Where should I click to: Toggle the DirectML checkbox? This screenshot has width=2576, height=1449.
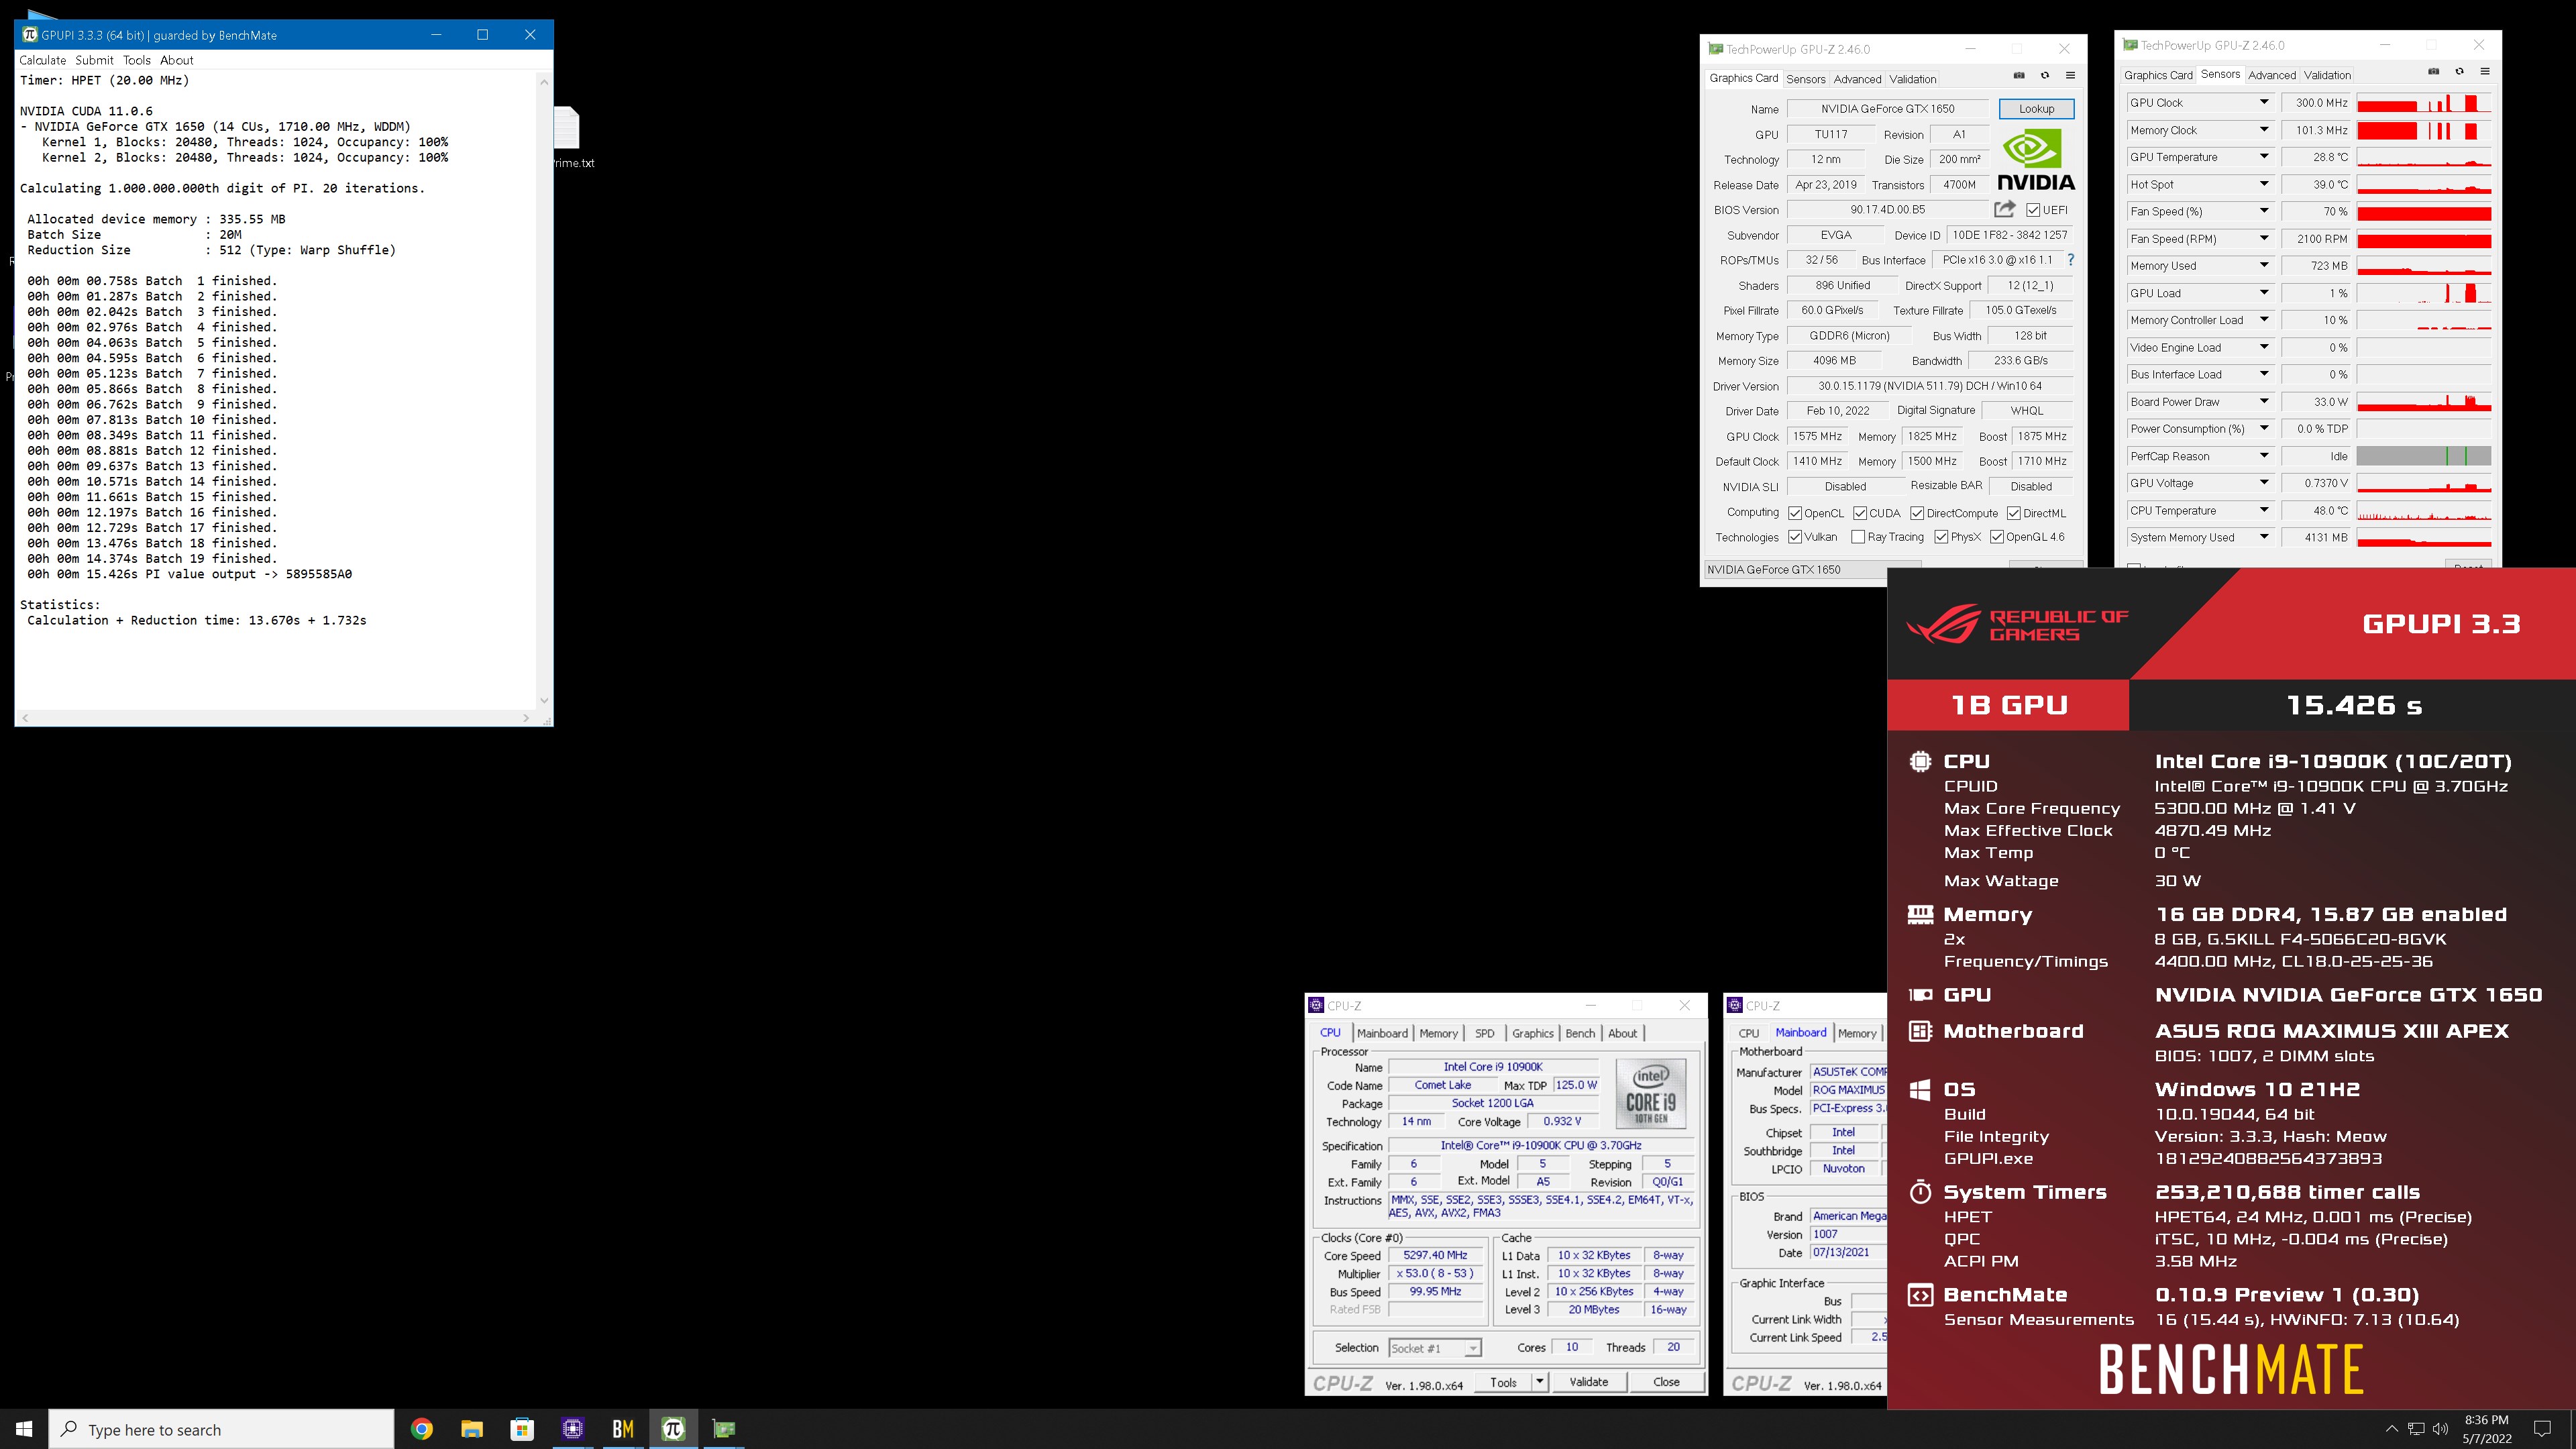[x=2014, y=513]
